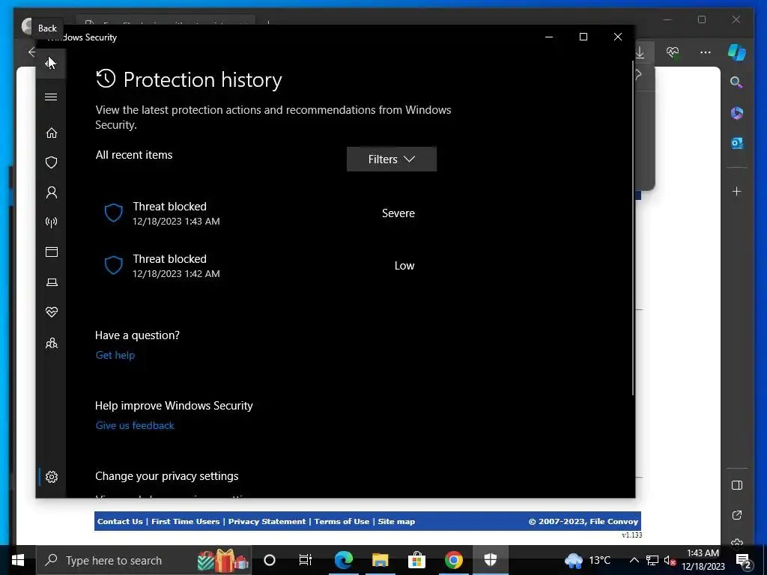The width and height of the screenshot is (767, 575).
Task: Click the Edge sidebar search icon
Action: [x=737, y=82]
